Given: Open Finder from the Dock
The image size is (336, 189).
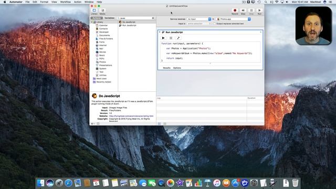Looking at the screenshot, I should point(40,183).
